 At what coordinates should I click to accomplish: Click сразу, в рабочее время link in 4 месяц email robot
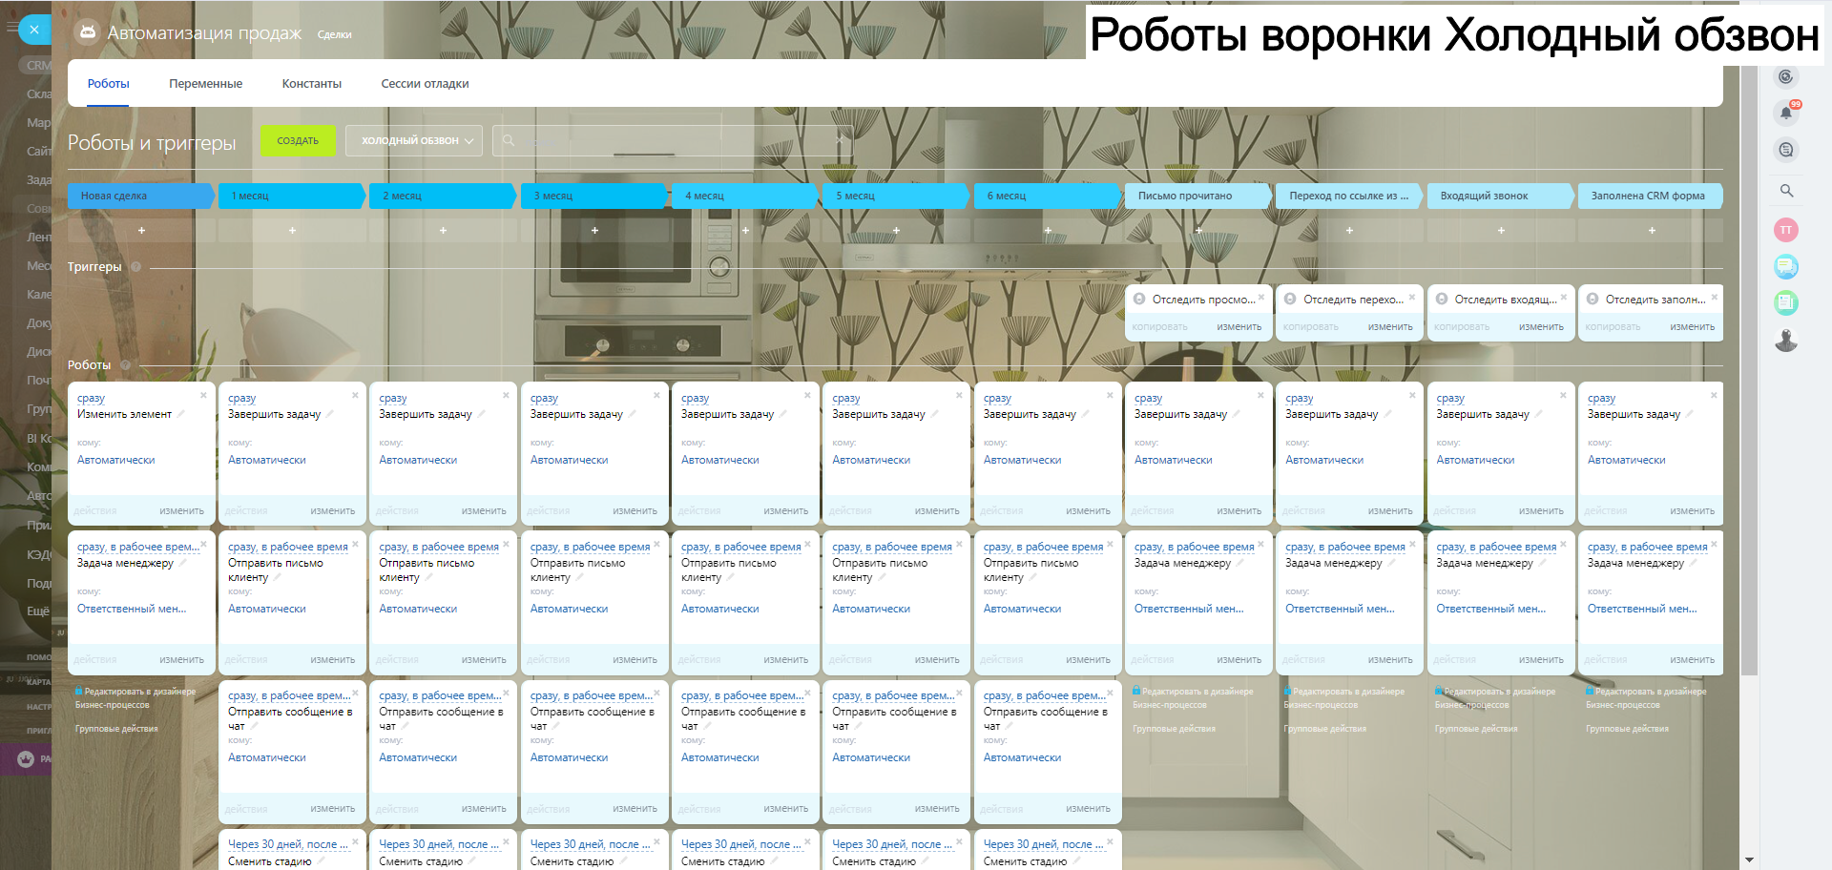pos(741,548)
